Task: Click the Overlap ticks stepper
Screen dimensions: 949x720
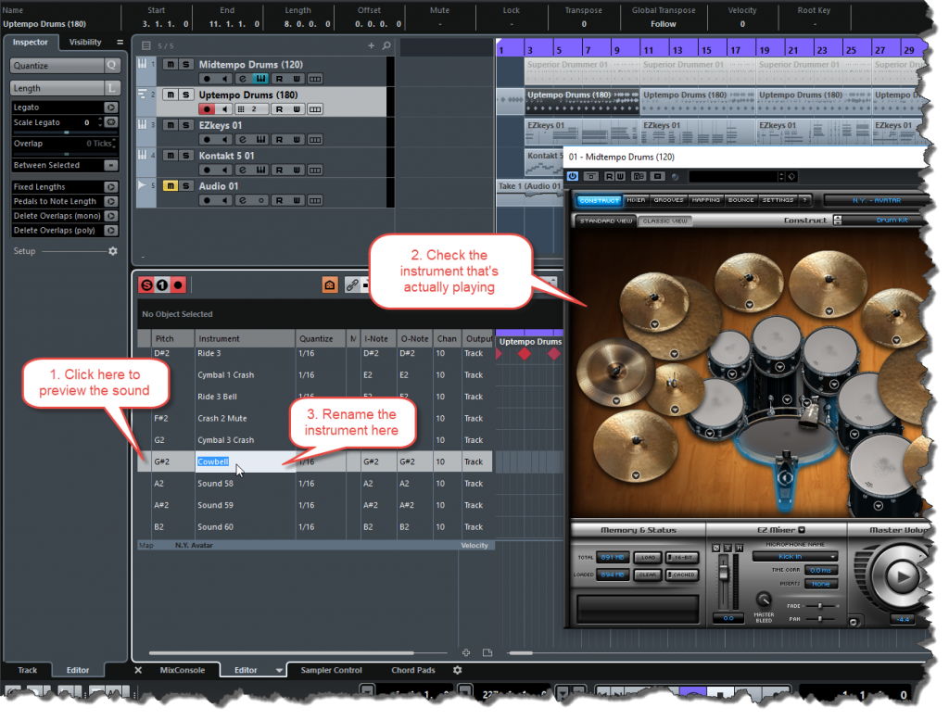Action: [114, 144]
